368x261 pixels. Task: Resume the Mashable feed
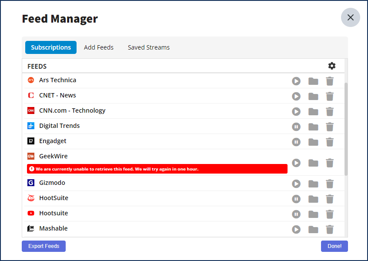click(296, 229)
